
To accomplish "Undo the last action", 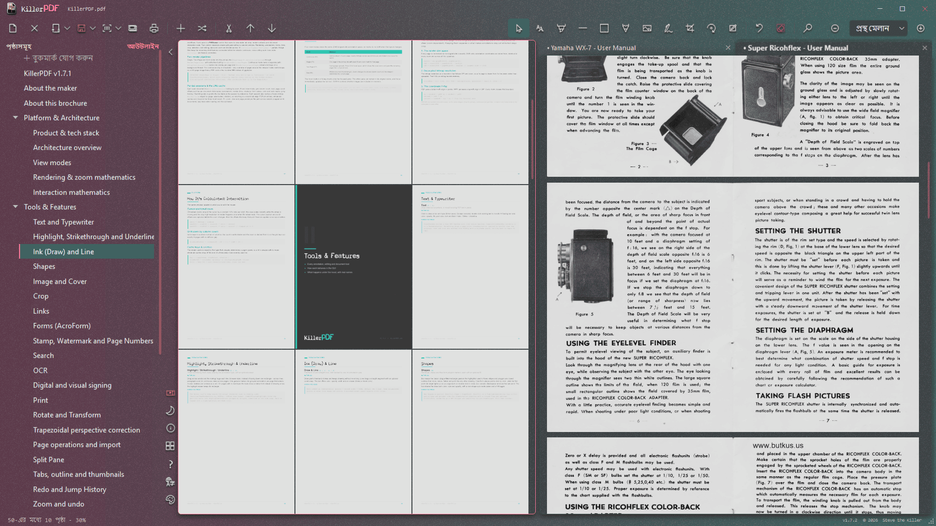I will click(x=759, y=28).
